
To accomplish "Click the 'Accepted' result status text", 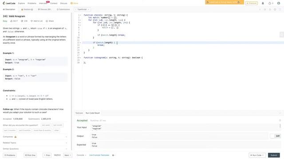I will [x=82, y=121].
